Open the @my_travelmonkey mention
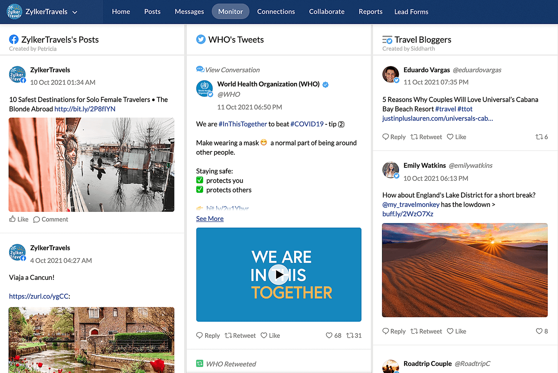The height and width of the screenshot is (373, 558). point(411,204)
